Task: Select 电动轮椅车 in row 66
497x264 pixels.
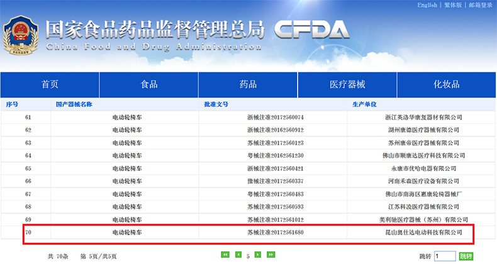Action: pos(127,182)
